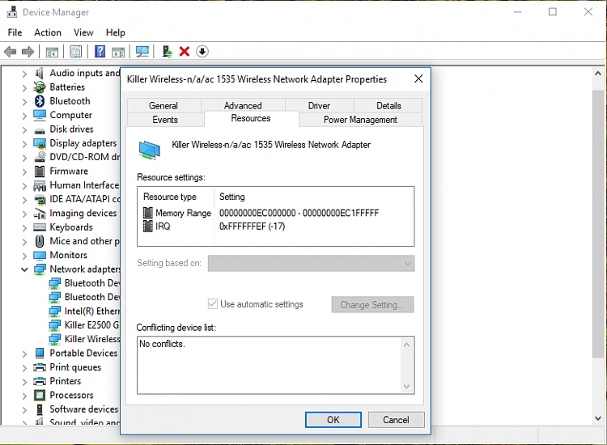
Task: Click the Cancel button
Action: (396, 420)
